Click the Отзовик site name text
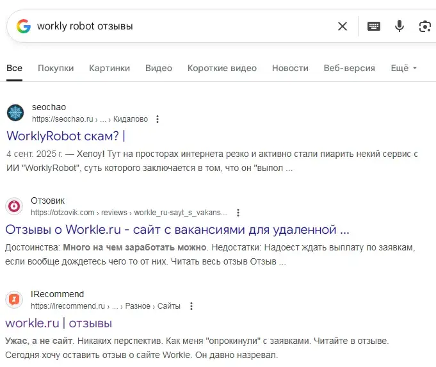Screen dimensions: 436x367 pyautogui.click(x=47, y=200)
